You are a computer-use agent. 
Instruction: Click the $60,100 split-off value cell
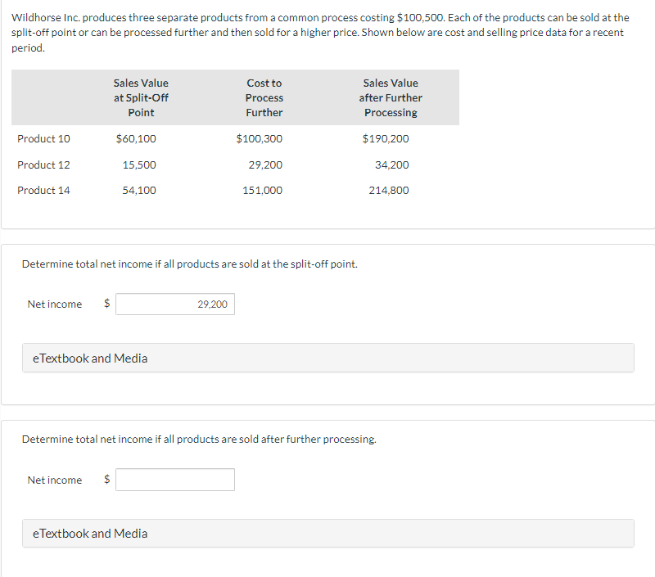[x=136, y=138]
